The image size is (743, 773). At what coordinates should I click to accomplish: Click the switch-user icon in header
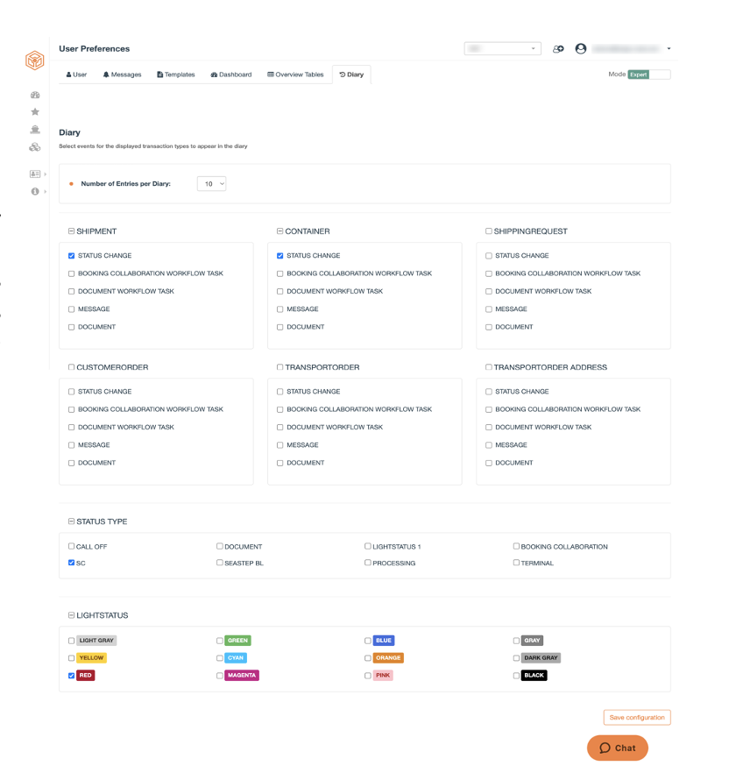[558, 49]
